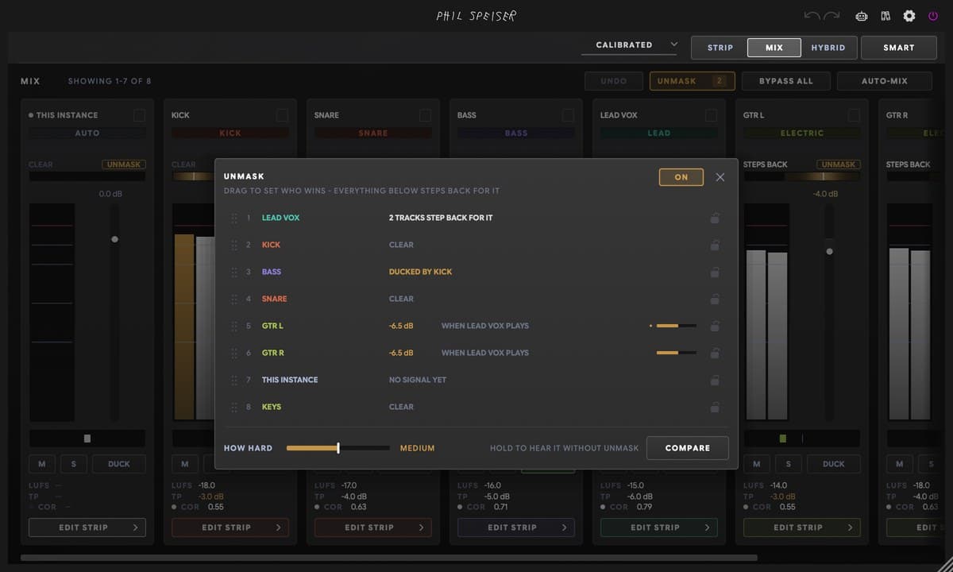Open the SMART mode tab

(x=899, y=48)
